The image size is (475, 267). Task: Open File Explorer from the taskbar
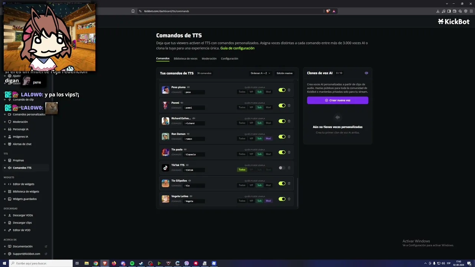(86, 263)
